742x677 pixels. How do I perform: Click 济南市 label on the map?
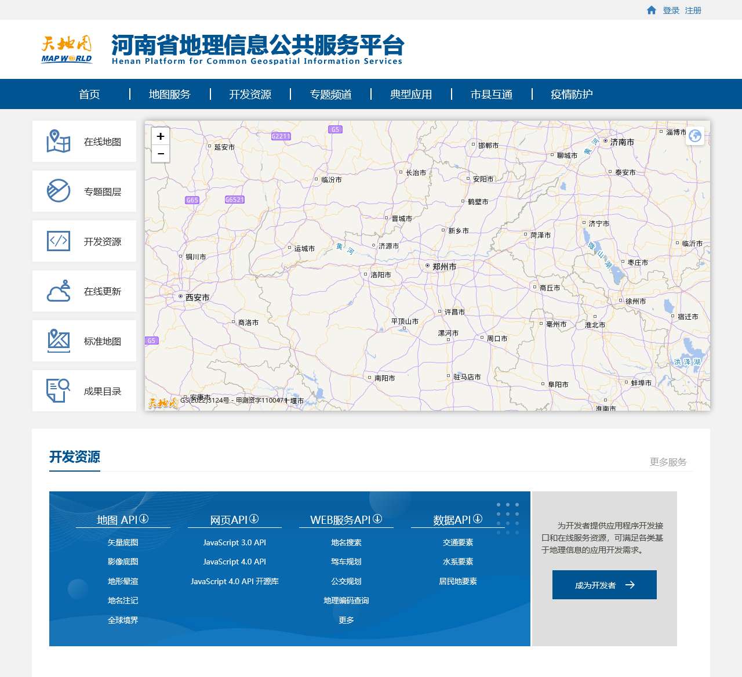click(x=622, y=142)
